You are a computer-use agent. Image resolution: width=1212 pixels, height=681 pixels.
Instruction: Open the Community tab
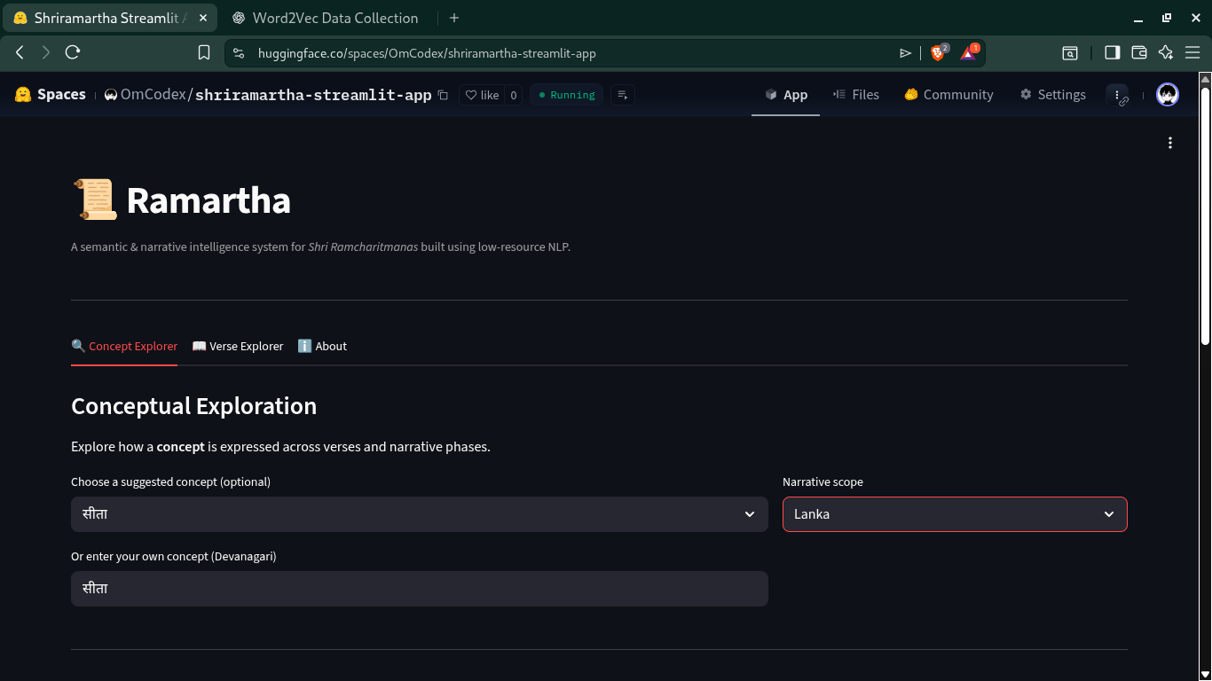tap(948, 95)
